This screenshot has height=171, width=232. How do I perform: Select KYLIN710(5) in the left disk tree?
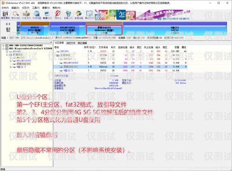(24, 61)
